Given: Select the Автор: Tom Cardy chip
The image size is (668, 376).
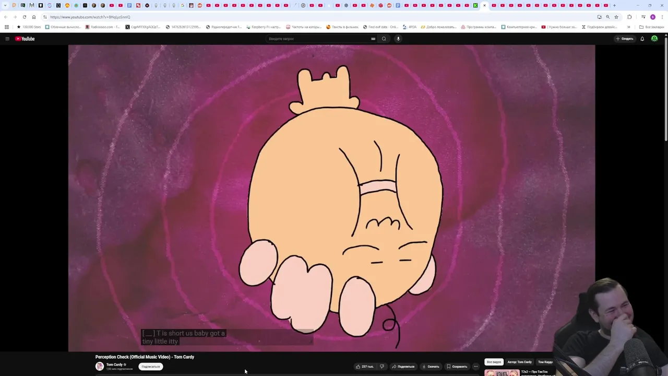Looking at the screenshot, I should click(519, 362).
